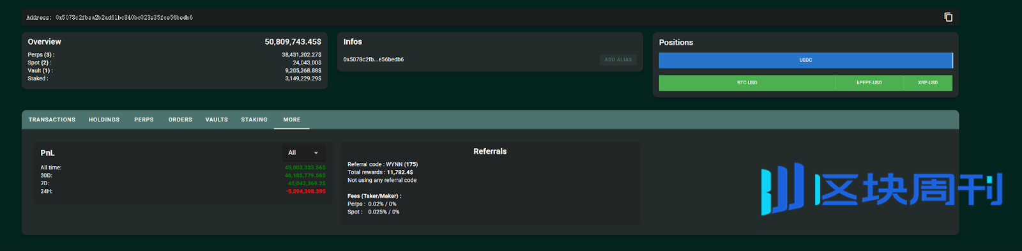Screen dimensions: 1022x251
Task: Copy the wallet address with the copy icon
Action: (948, 17)
